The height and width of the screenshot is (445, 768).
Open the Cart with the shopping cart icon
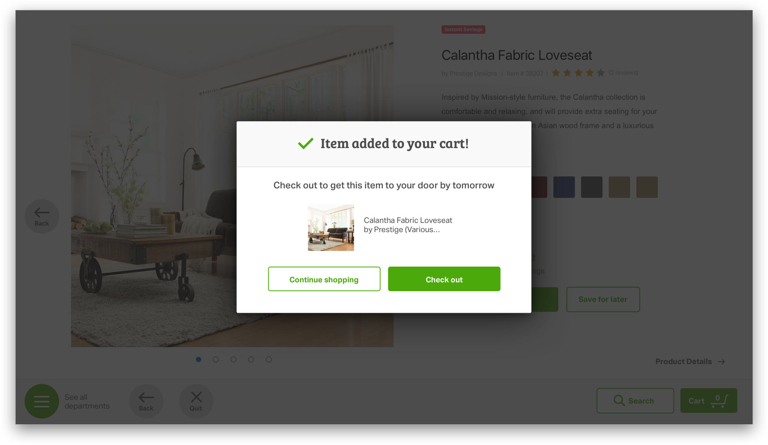click(x=708, y=400)
